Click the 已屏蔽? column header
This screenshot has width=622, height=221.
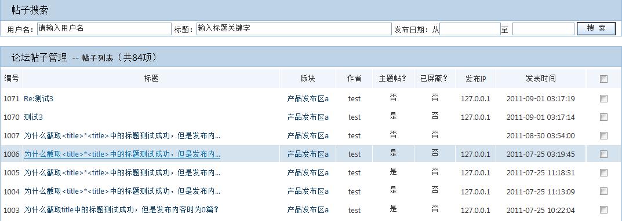(x=434, y=79)
